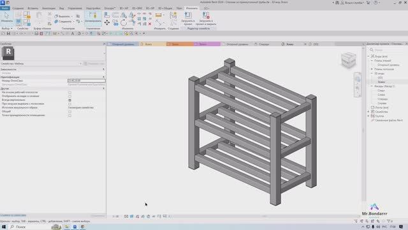
Task: Collapse the Constraints section in Properties
Action: point(103,70)
